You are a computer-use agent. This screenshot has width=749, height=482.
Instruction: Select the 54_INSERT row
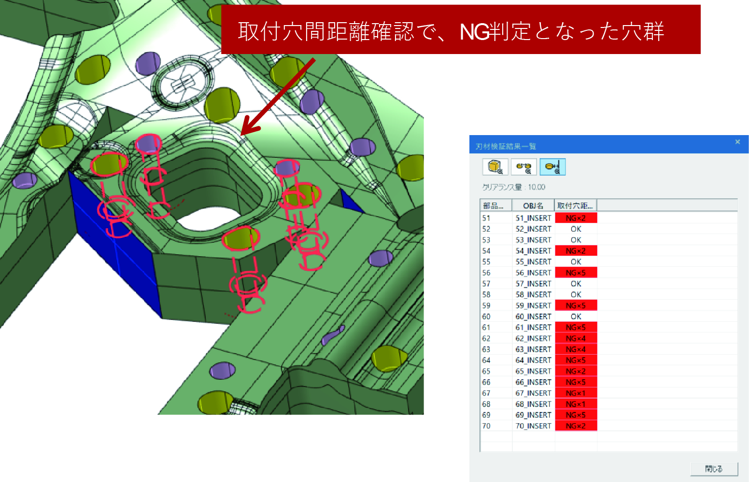[533, 251]
